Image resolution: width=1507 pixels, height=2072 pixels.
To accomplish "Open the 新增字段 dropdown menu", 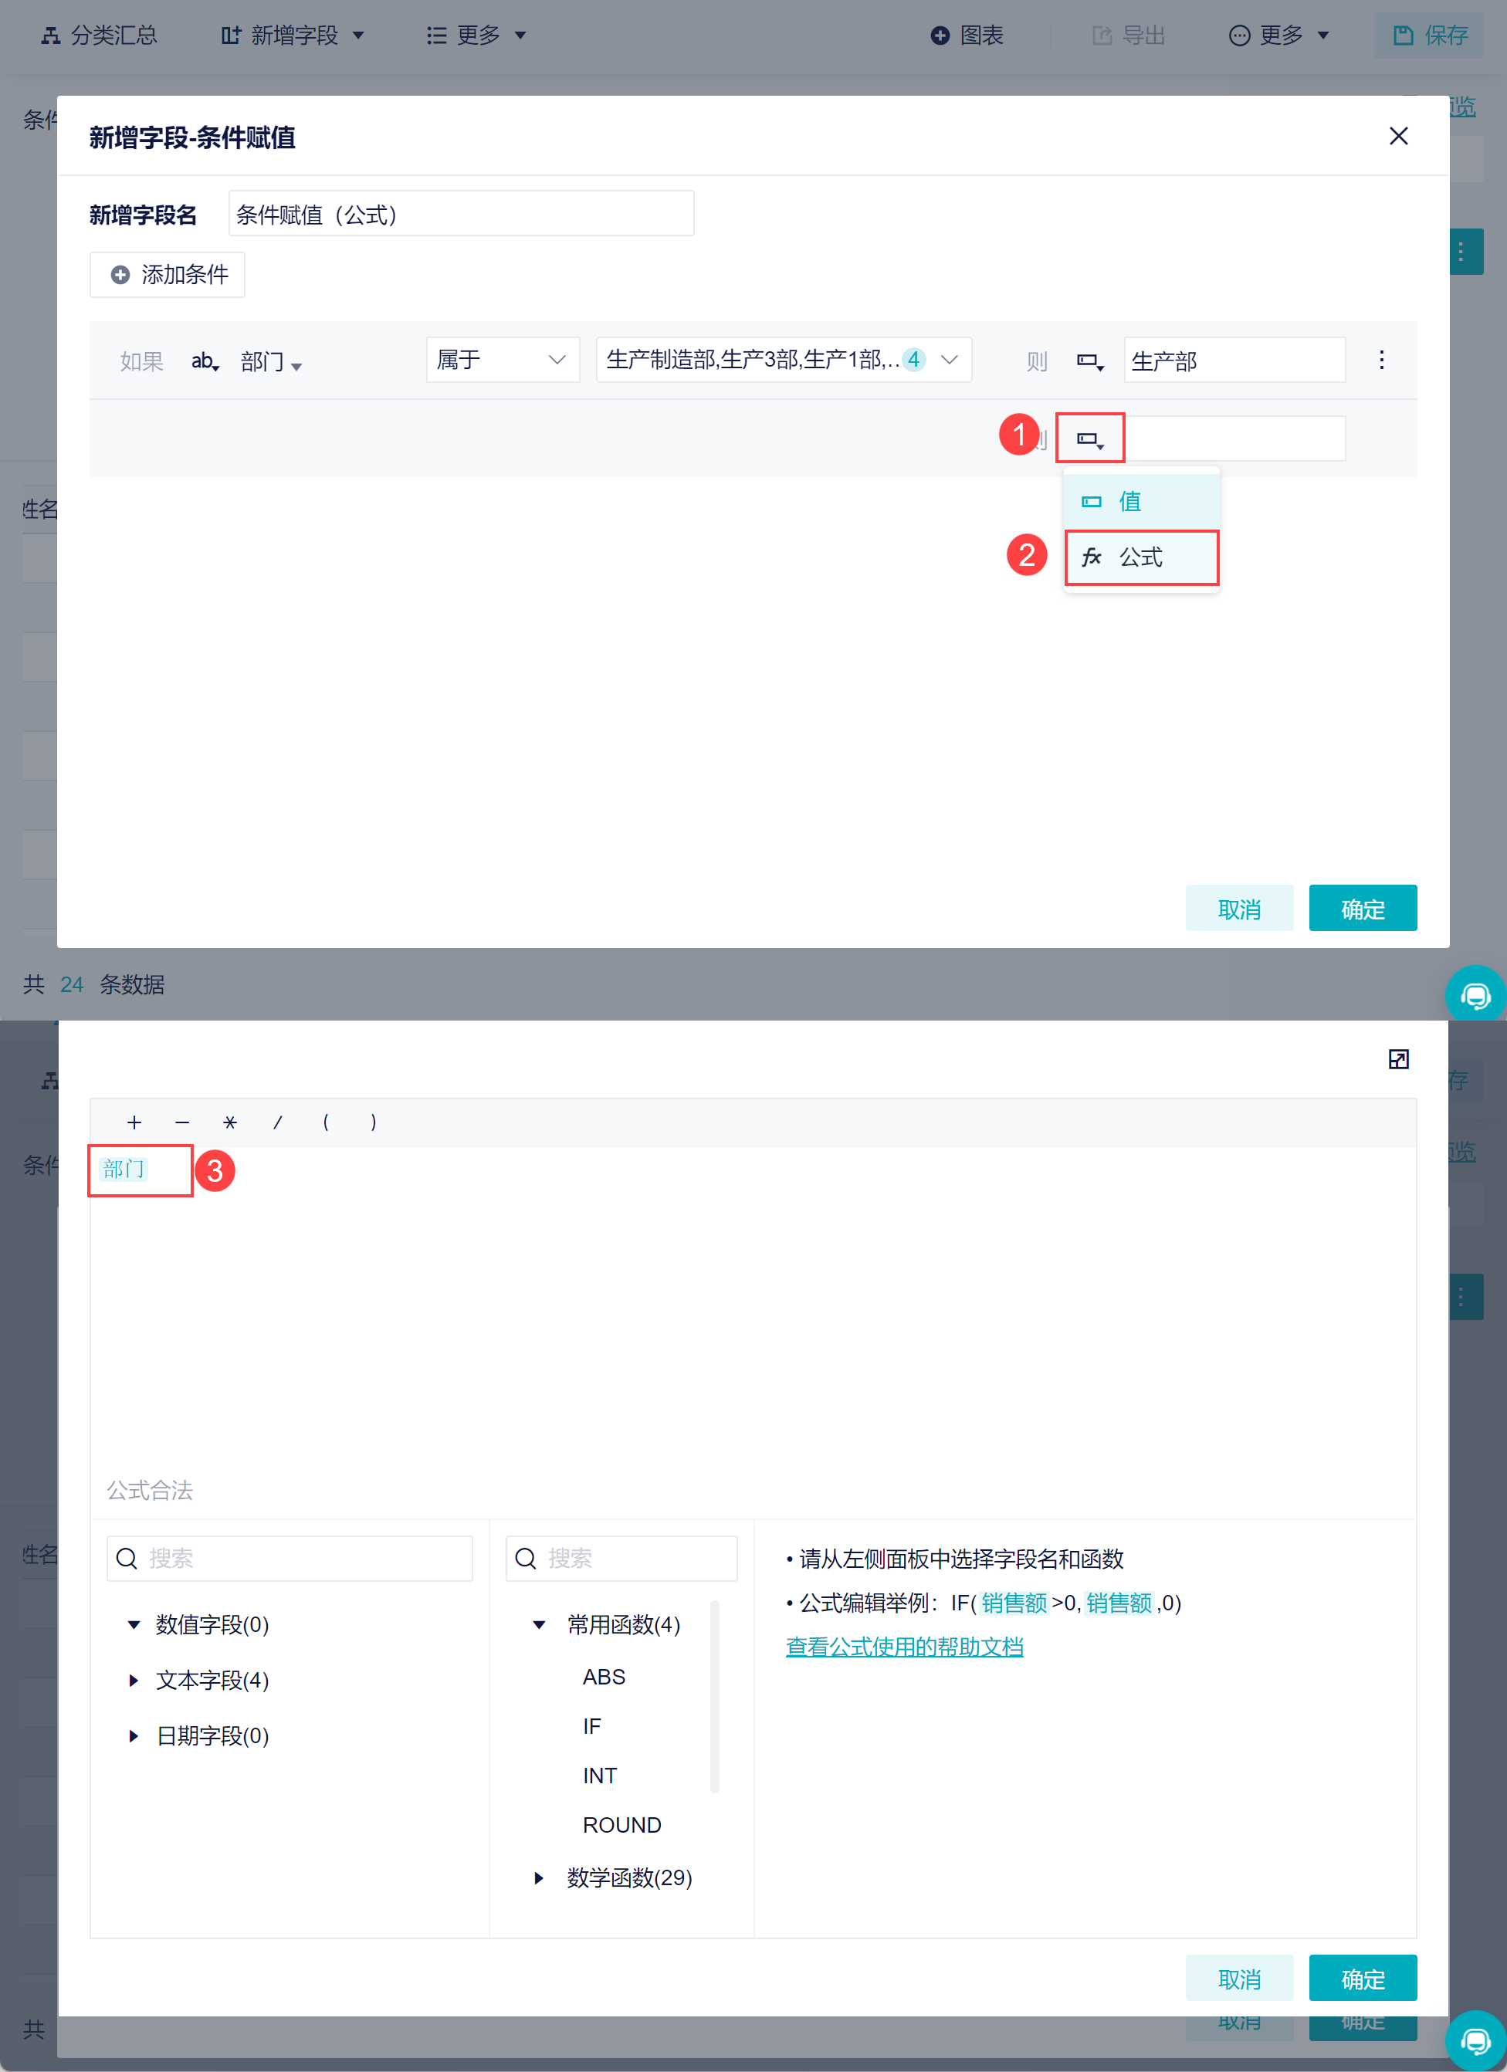I will (293, 36).
